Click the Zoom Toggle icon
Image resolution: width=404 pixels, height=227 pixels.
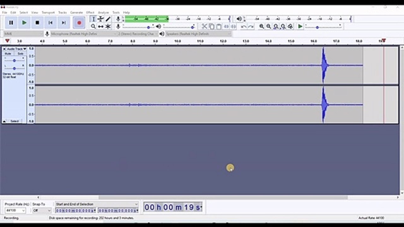[x=290, y=26]
